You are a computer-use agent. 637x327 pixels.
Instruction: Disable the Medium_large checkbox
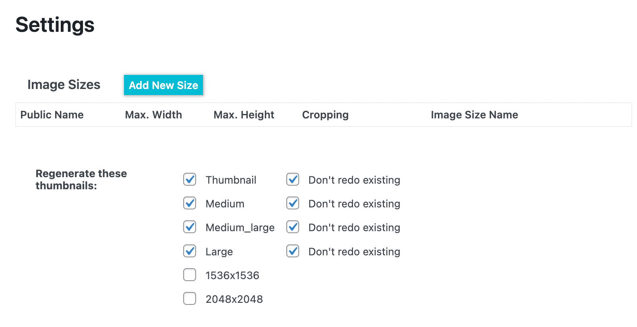pyautogui.click(x=189, y=227)
